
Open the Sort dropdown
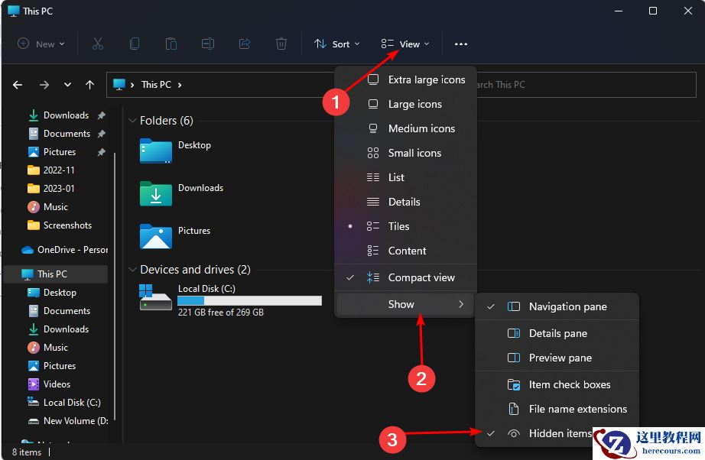point(333,44)
